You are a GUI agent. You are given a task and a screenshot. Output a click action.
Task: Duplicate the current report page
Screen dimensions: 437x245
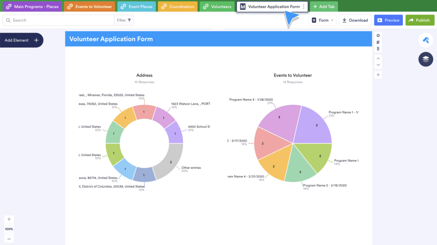378,43
